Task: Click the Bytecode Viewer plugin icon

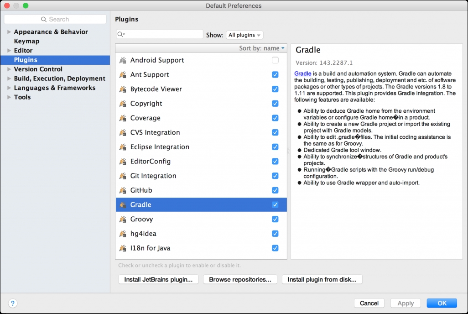Action: click(x=123, y=89)
